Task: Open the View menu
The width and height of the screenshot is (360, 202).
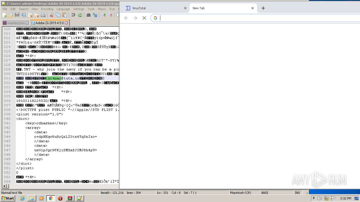Action: point(35,9)
